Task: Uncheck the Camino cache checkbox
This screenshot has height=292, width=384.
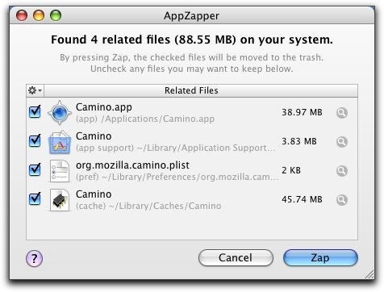Action: pyautogui.click(x=35, y=198)
